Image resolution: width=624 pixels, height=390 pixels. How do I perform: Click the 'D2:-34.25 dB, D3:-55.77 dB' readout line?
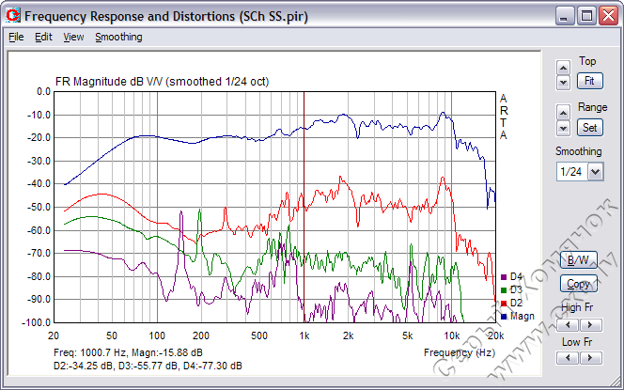pyautogui.click(x=148, y=366)
